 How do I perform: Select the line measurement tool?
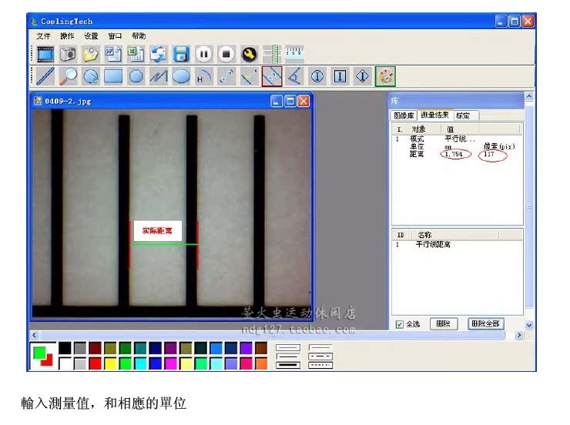tap(46, 76)
